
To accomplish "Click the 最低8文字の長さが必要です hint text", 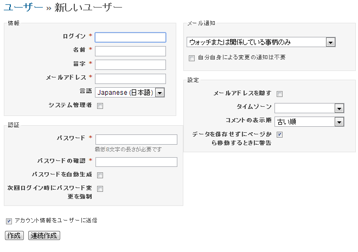I will pyautogui.click(x=129, y=150).
